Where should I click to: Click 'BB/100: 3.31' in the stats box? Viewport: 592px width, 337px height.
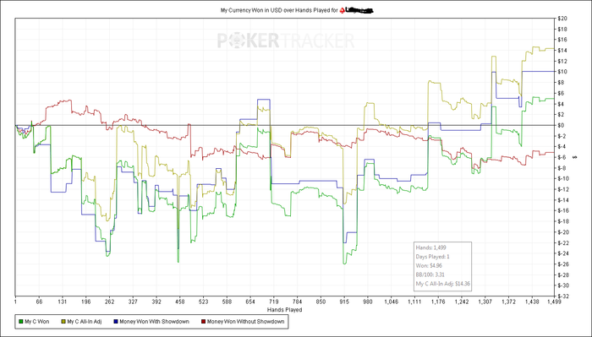click(430, 274)
